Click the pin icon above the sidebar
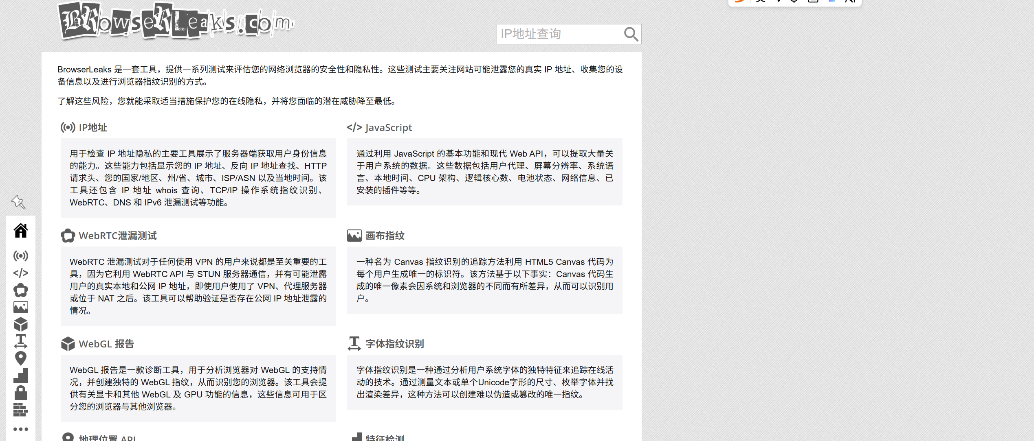Viewport: 1034px width, 441px height. tap(18, 202)
